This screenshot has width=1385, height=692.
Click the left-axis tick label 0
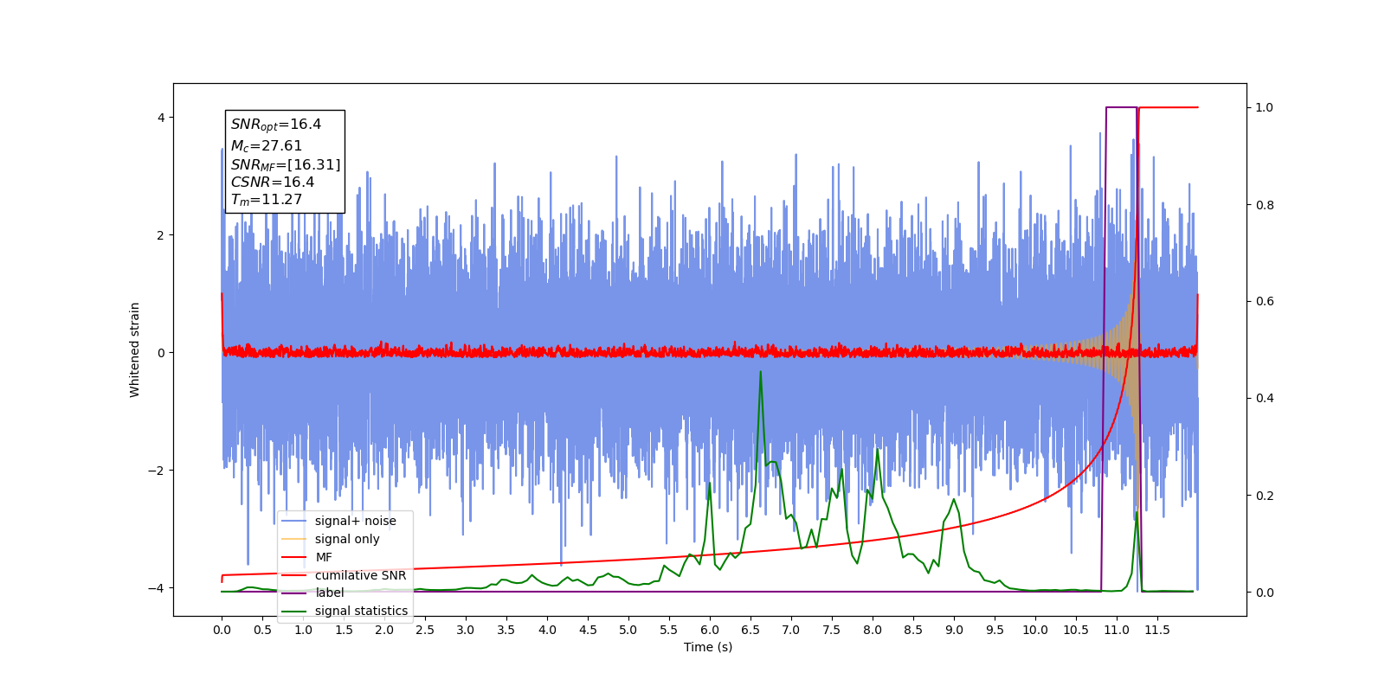tap(160, 353)
